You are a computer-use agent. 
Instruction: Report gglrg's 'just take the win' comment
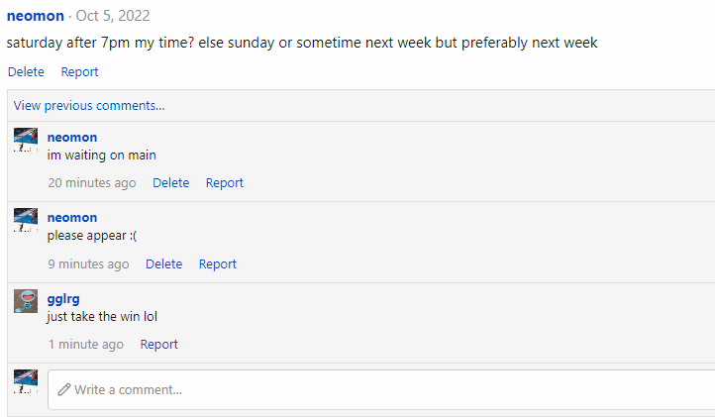(x=158, y=345)
